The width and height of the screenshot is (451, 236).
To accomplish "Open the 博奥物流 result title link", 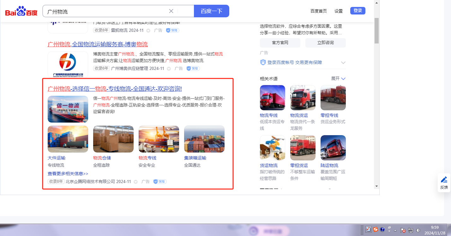I will point(98,44).
